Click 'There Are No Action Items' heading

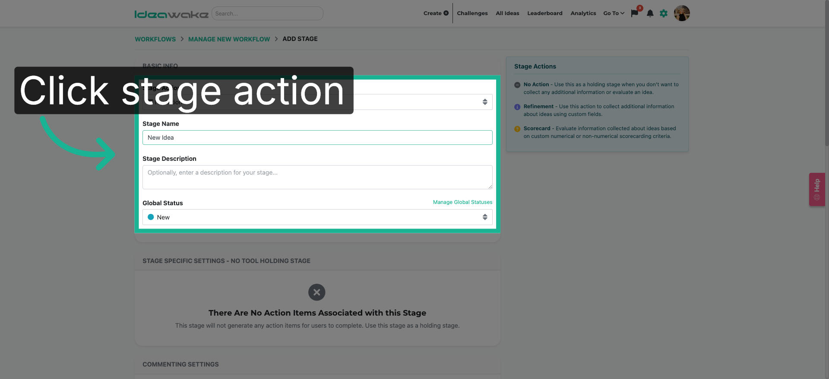tap(317, 313)
